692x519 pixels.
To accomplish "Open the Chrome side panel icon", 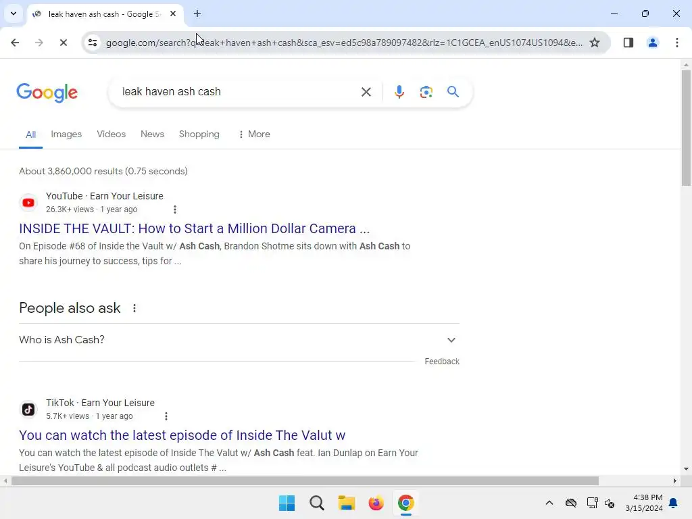I will [628, 43].
